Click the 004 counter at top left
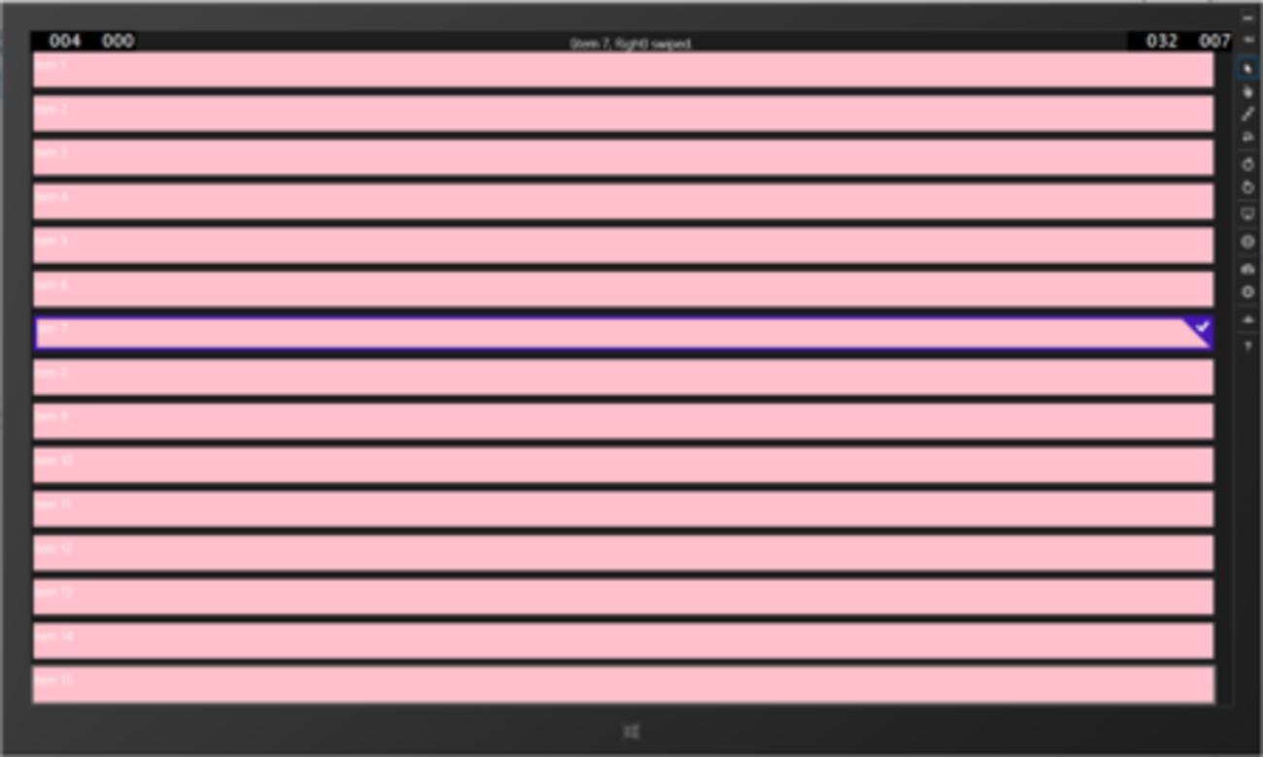Screen dimensions: 1263x757 tap(65, 41)
